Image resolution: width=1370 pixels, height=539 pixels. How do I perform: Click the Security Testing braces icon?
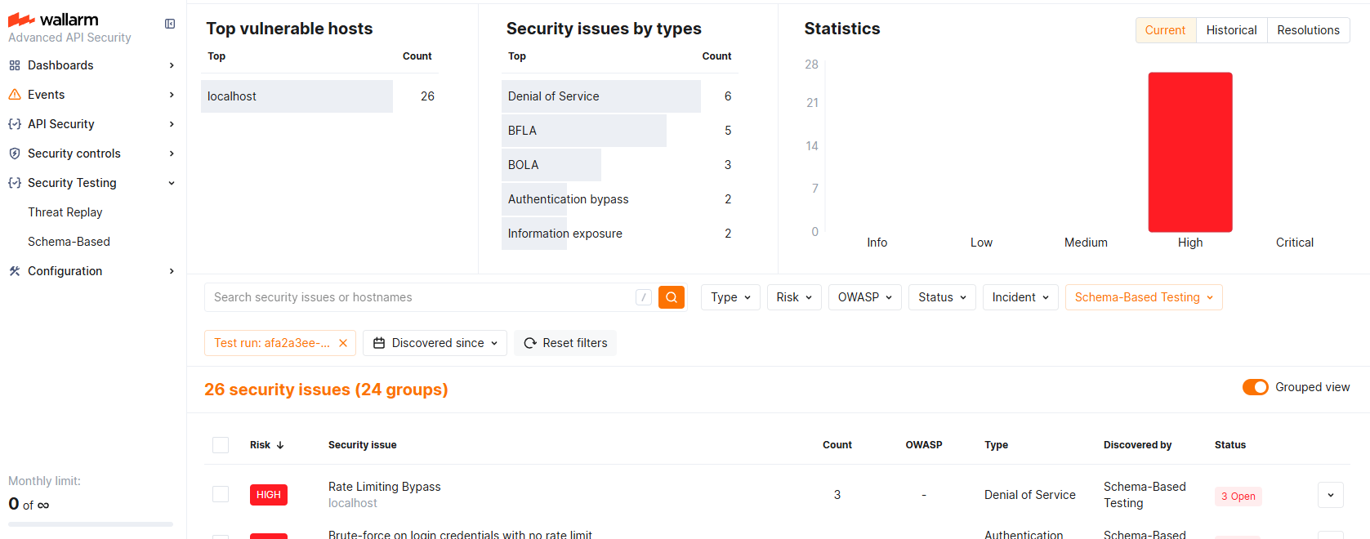pos(15,183)
